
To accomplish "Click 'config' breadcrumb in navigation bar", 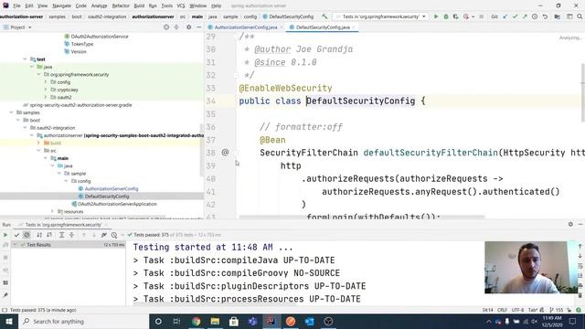I will (x=250, y=16).
